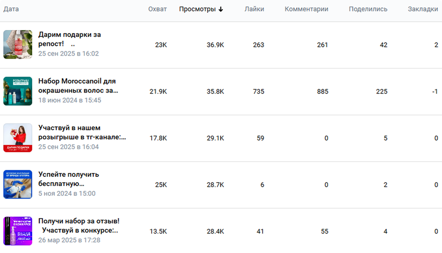442x253 pixels.
Task: Sort by the Просмотры down-arrow icon
Action: pos(221,9)
